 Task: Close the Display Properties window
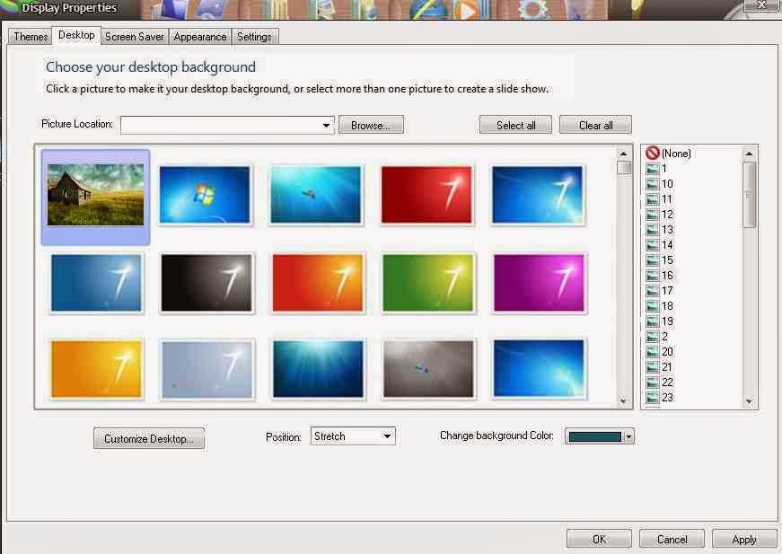762,5
